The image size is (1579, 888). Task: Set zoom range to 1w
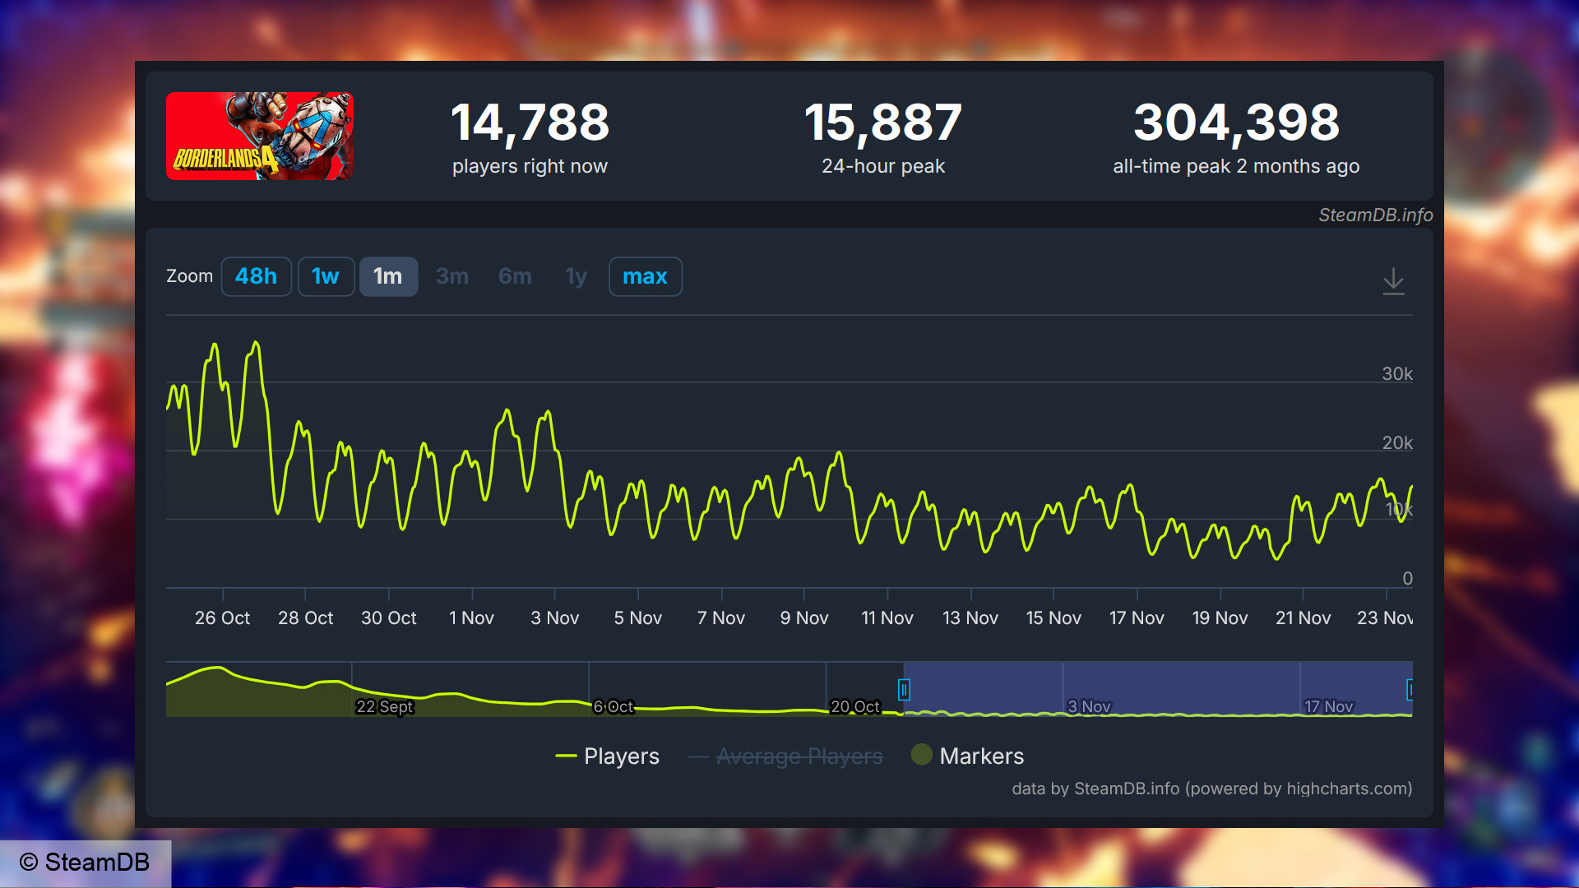(x=326, y=276)
